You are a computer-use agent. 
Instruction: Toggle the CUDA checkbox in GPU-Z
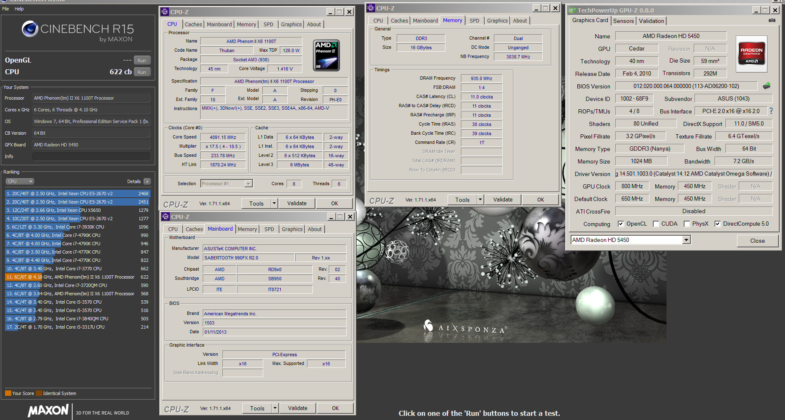click(x=656, y=224)
